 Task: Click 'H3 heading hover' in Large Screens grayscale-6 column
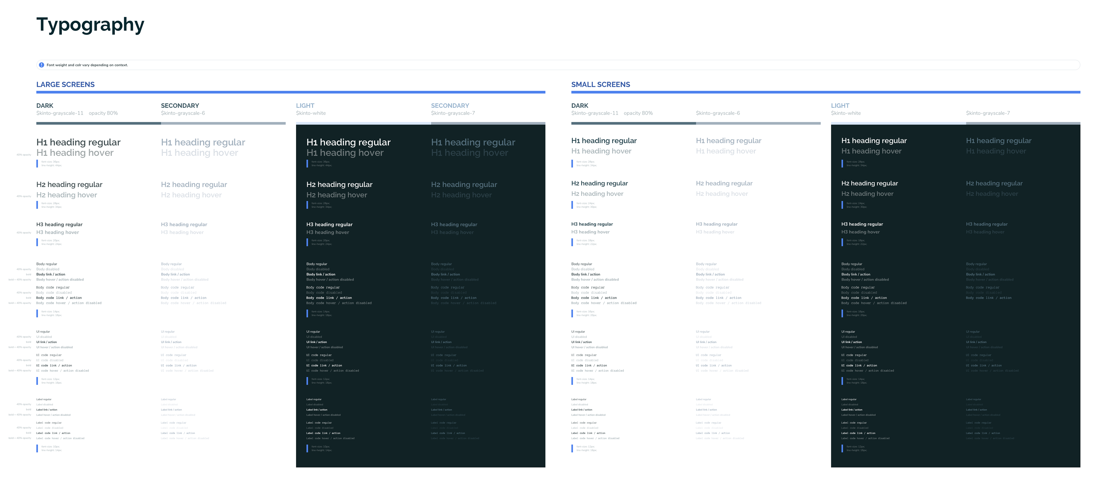(182, 232)
